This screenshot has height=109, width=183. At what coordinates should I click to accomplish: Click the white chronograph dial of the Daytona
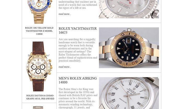coord(38,66)
